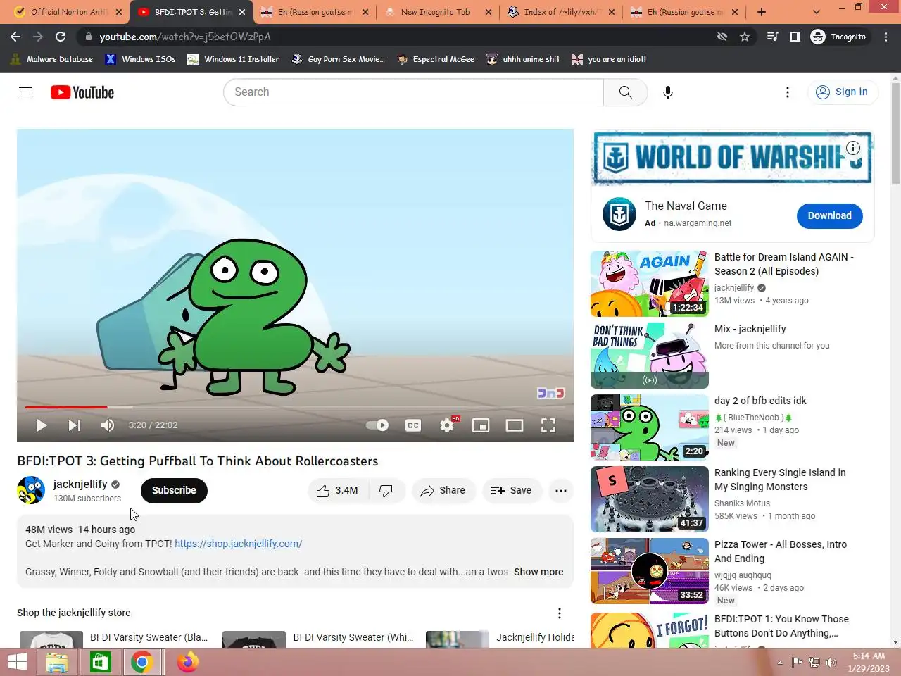Screen dimensions: 901x676
Task: Launch Firefox from taskbar
Action: coord(188,663)
